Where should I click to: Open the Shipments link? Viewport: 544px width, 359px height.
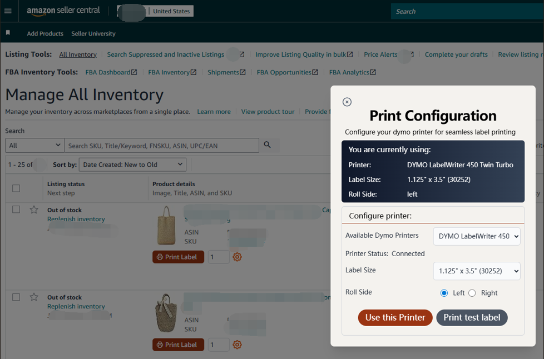coord(223,72)
